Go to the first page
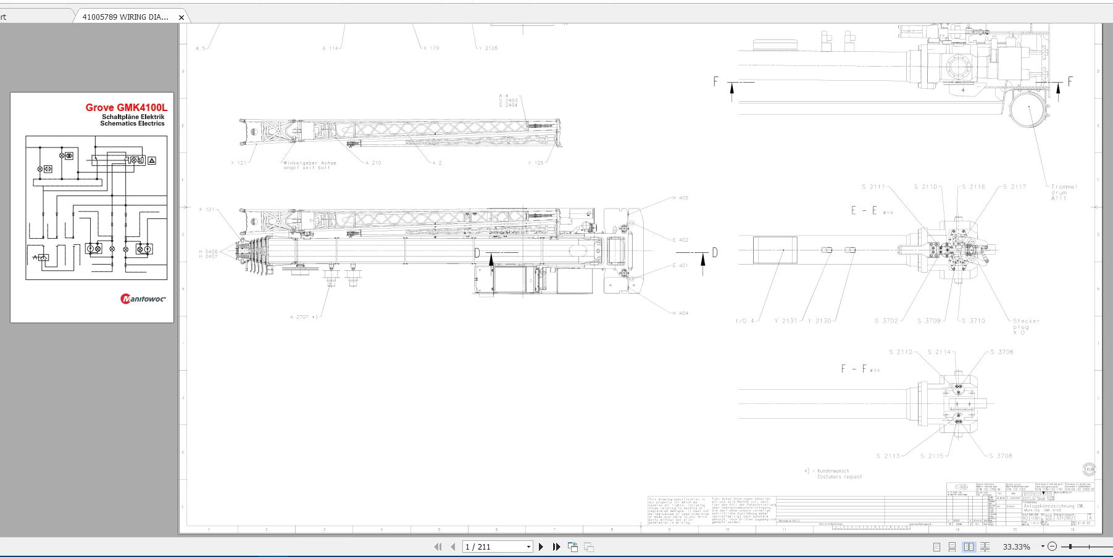 tap(438, 547)
